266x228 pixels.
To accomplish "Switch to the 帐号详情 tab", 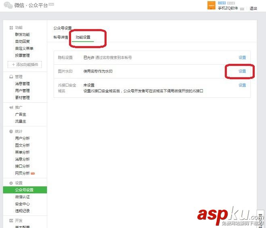I will (x=61, y=37).
